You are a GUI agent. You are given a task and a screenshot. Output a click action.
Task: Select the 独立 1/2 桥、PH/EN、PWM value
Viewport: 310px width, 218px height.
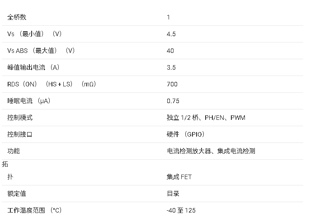(206, 118)
